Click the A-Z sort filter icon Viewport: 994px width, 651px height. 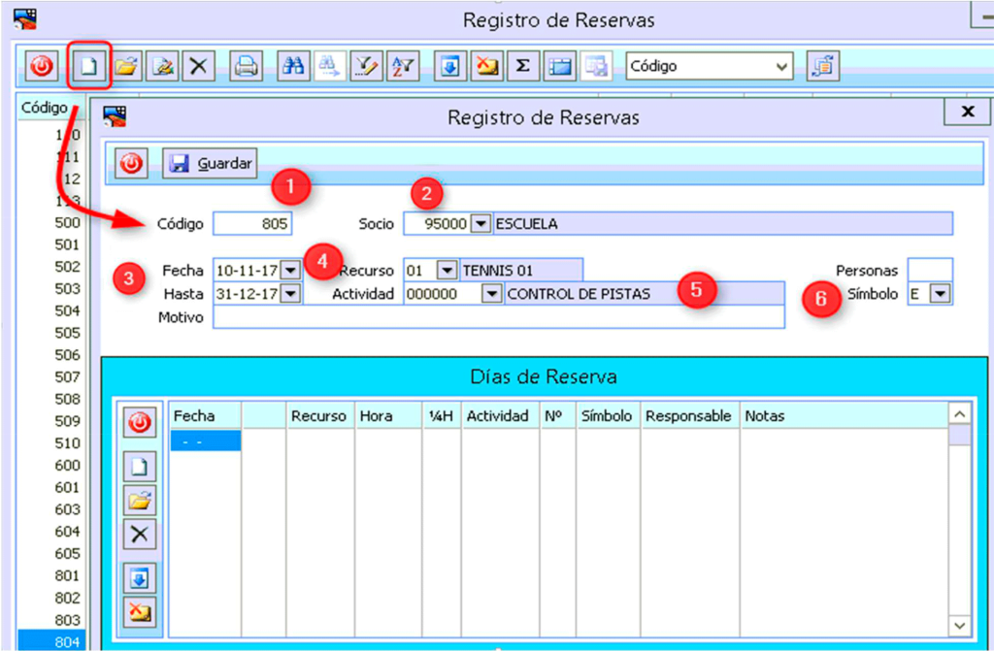coord(402,67)
